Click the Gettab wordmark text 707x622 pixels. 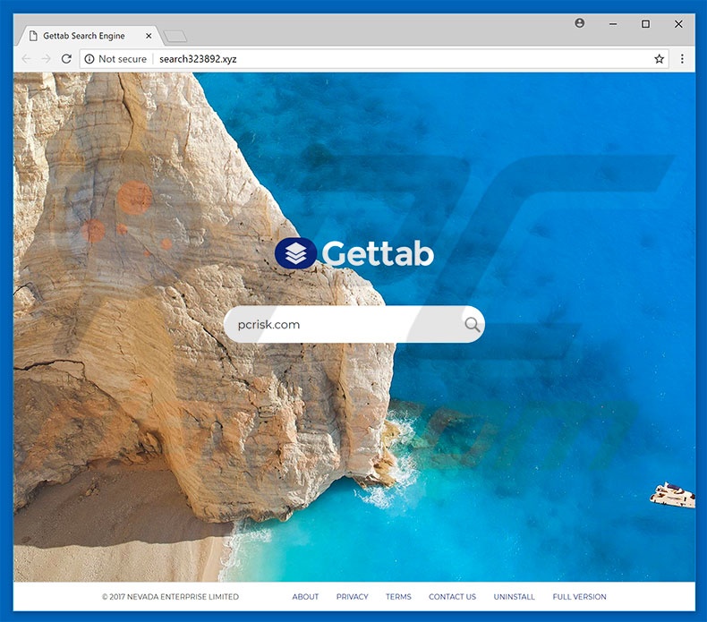[x=378, y=253]
